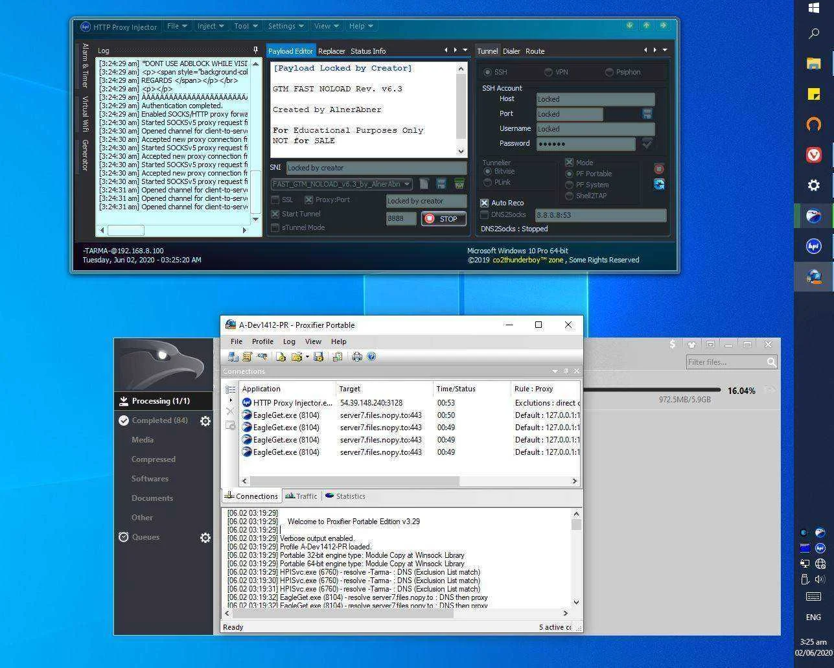Click the blue refresh icon in Tunnel panel
This screenshot has height=668, width=834.
[659, 184]
